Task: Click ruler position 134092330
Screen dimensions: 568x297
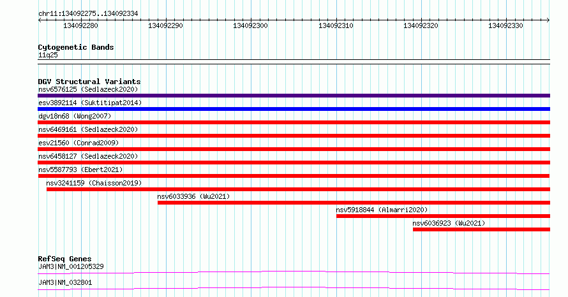Action: tap(505, 25)
